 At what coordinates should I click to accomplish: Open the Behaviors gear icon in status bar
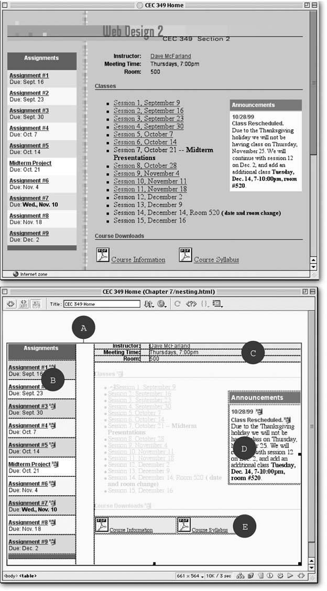(280, 575)
